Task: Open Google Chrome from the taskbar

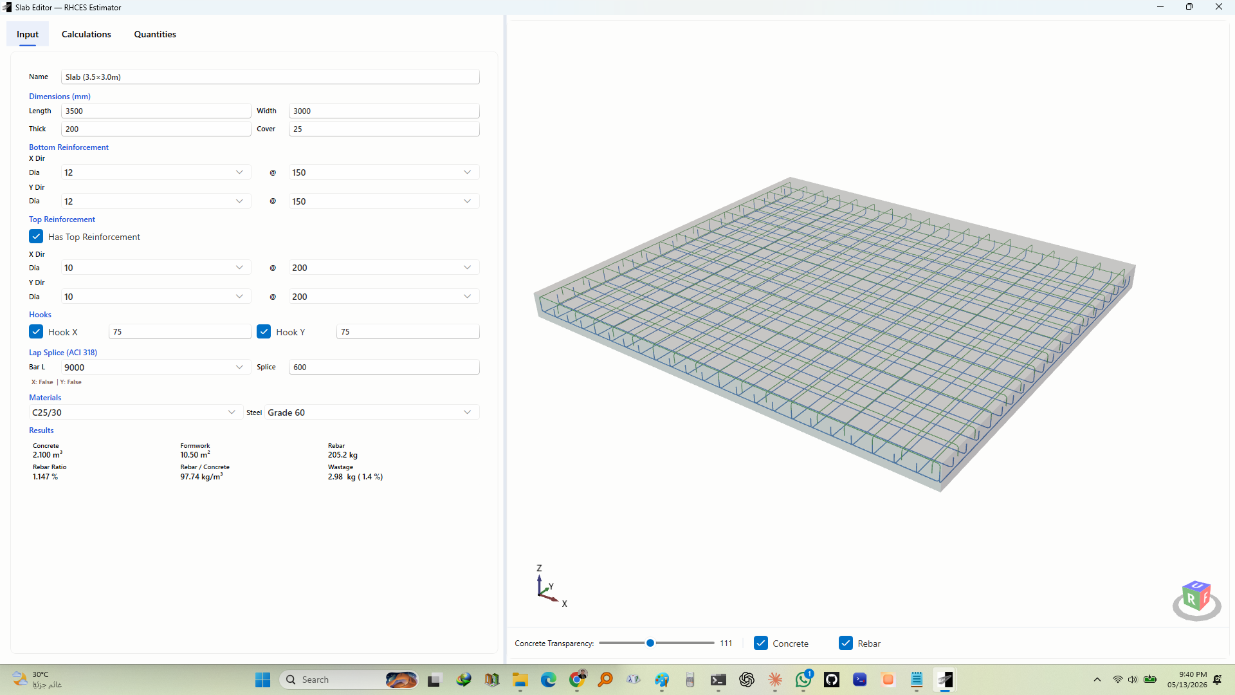Action: click(577, 680)
